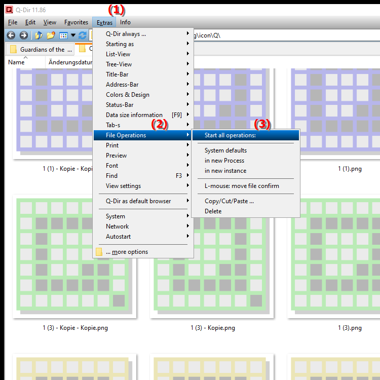Open the View settings submenu
Viewport: 380px width, 380px height.
click(x=143, y=186)
